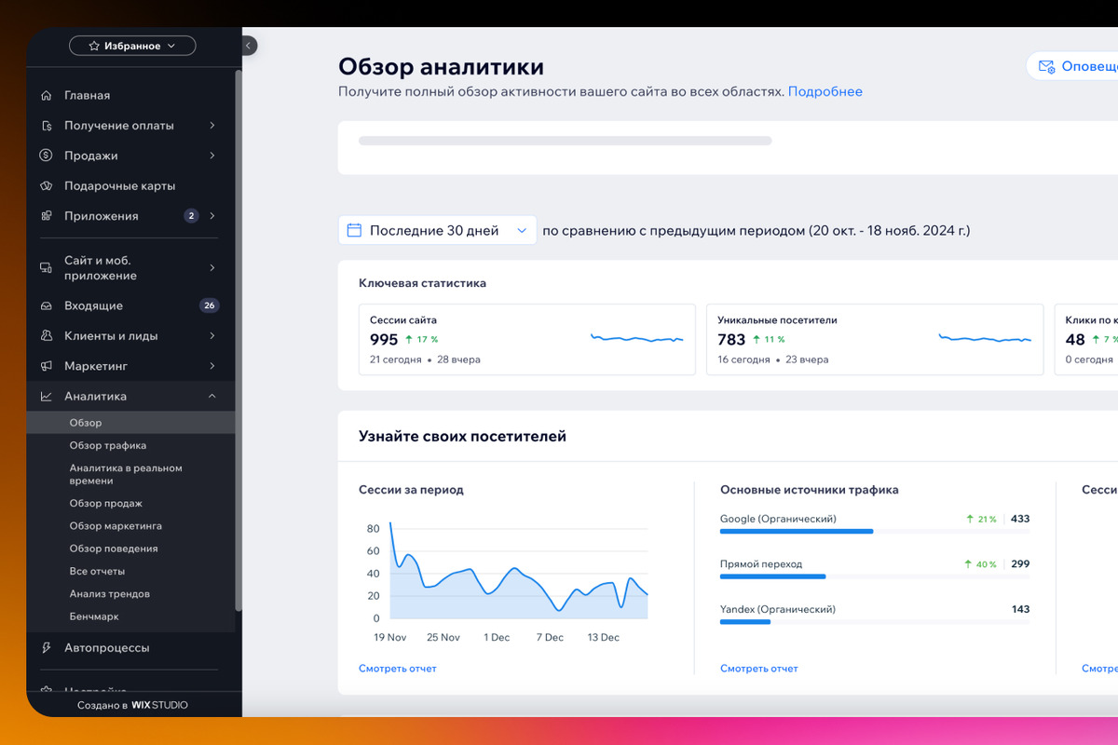Click the Входящие inbox icon
This screenshot has width=1118, height=745.
point(46,305)
